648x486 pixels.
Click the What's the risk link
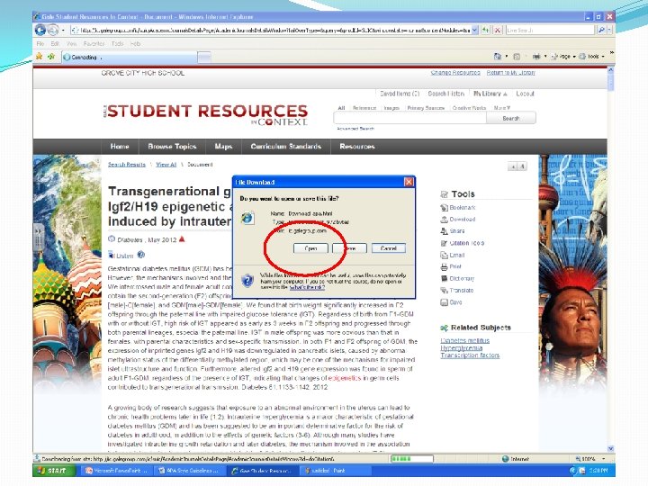pos(307,287)
